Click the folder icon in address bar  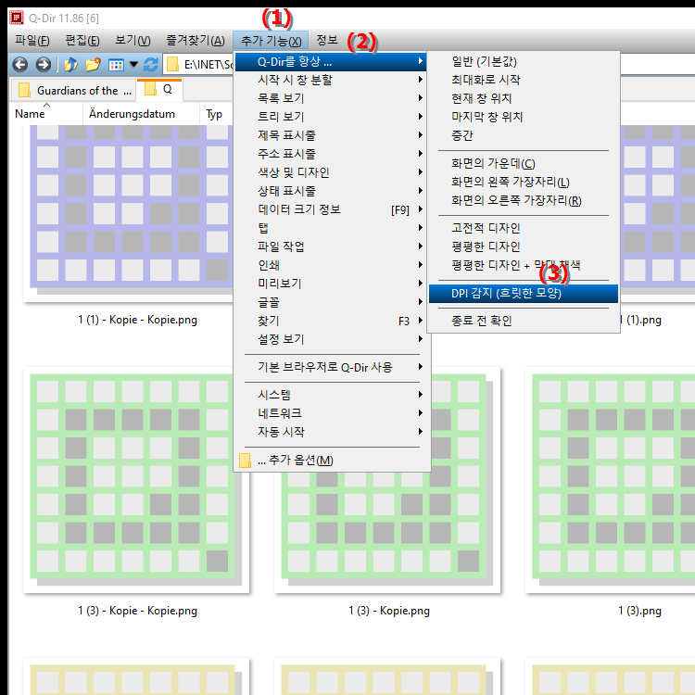172,65
